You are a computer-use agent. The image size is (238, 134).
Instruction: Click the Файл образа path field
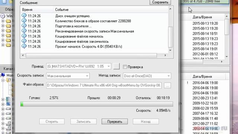pyautogui.click(x=104, y=85)
